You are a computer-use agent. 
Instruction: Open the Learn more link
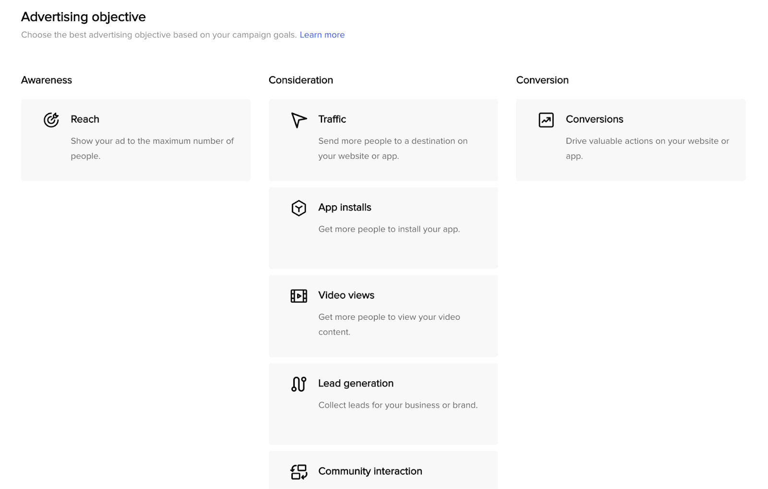(x=322, y=35)
